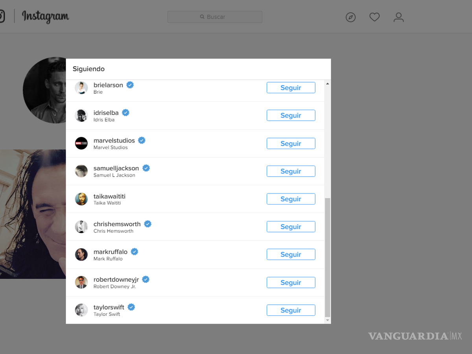This screenshot has height=354, width=472.
Task: Click robertdowneyjr's verified badge
Action: (x=145, y=279)
